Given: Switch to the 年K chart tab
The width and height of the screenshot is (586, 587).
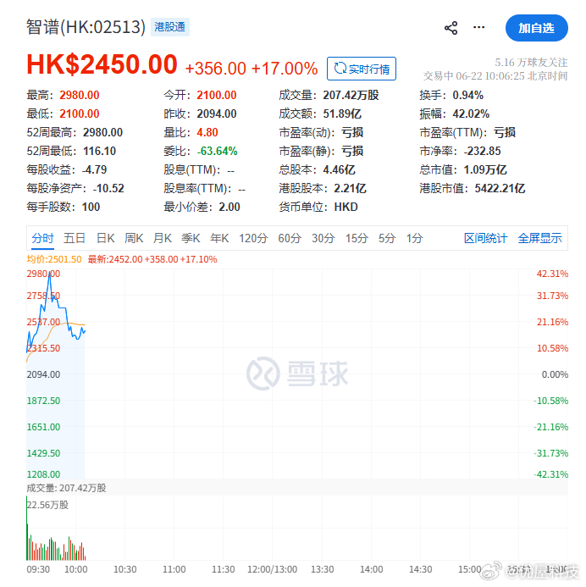Looking at the screenshot, I should pos(219,238).
